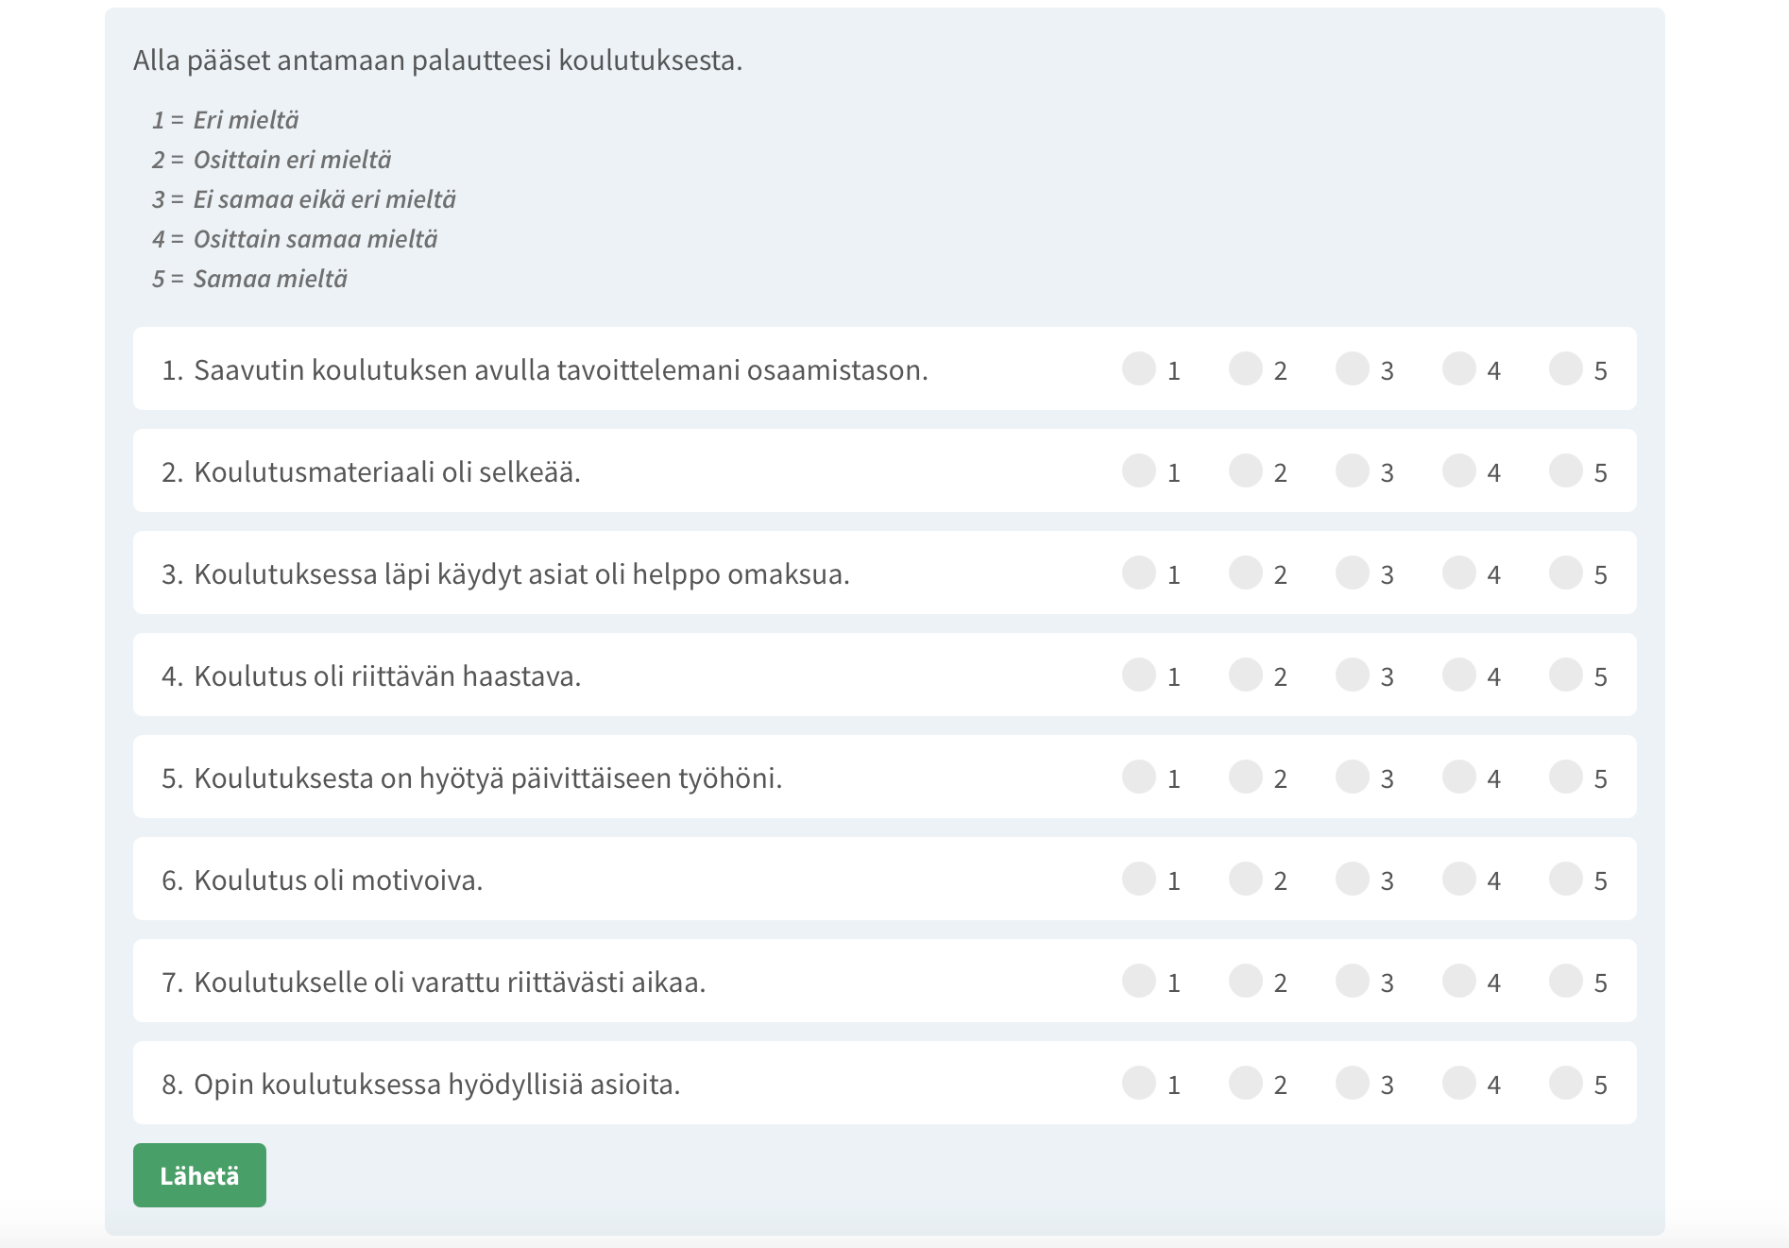Select rating 2 for question 1 about osaamistaso

pyautogui.click(x=1246, y=368)
